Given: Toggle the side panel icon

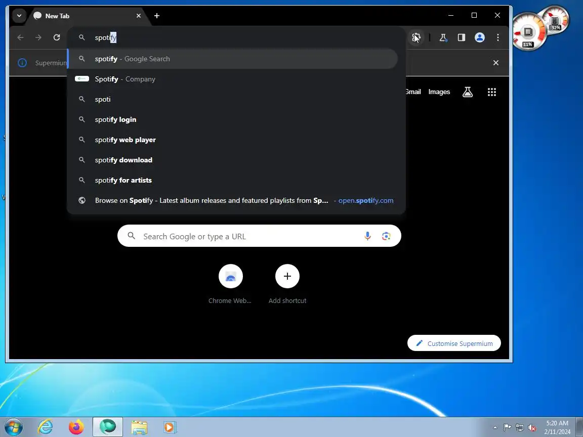Looking at the screenshot, I should [x=462, y=37].
